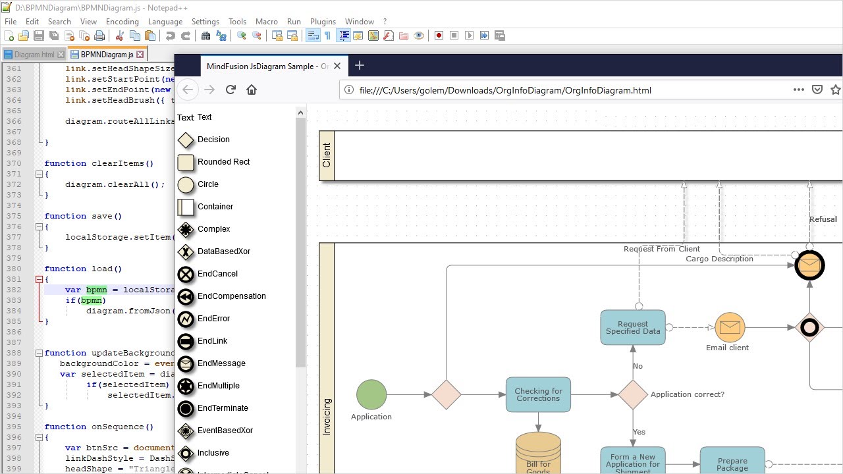Viewport: 843px width, 474px height.
Task: Click the Redo arrow in Notepad++ toolbar
Action: [x=186, y=36]
